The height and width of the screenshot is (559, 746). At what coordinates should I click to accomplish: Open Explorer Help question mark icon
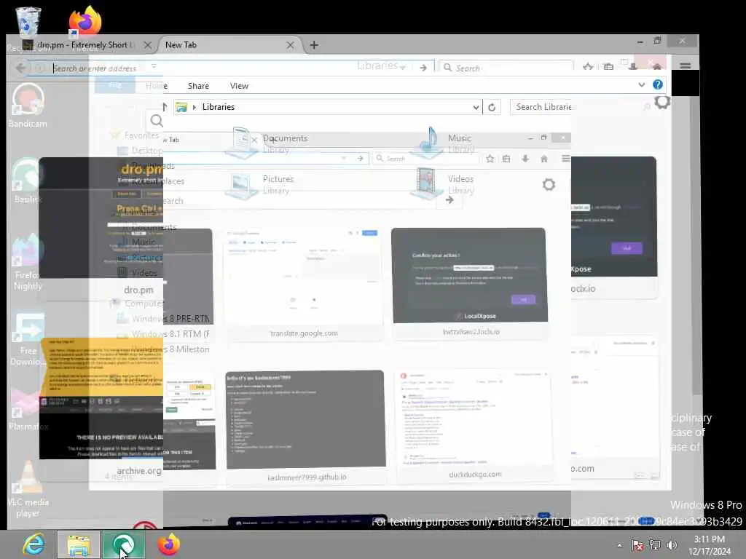coord(658,84)
